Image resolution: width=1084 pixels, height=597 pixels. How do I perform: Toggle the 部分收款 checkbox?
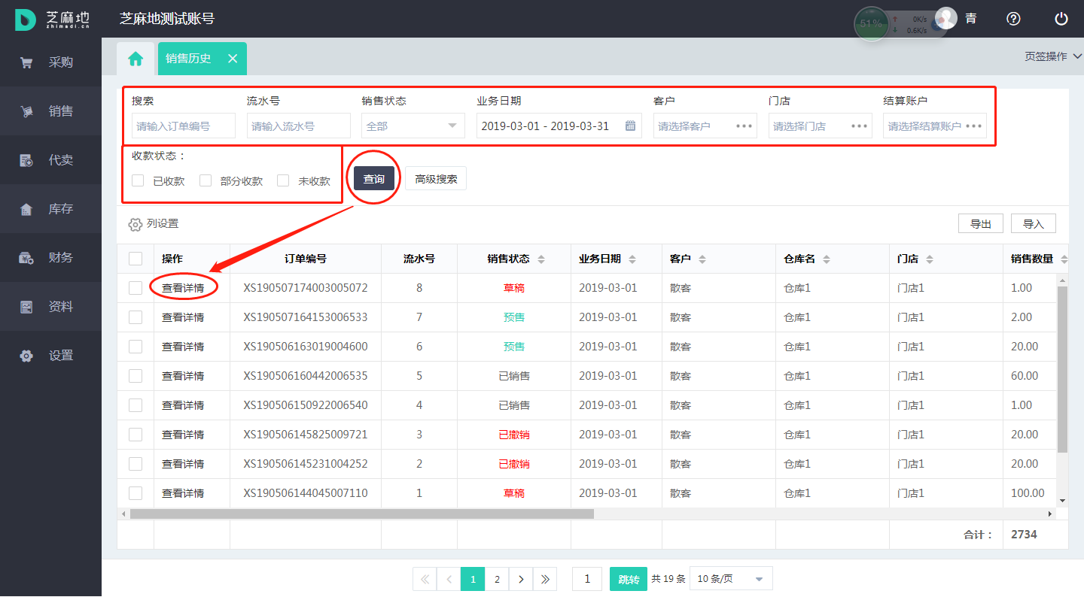[x=206, y=180]
